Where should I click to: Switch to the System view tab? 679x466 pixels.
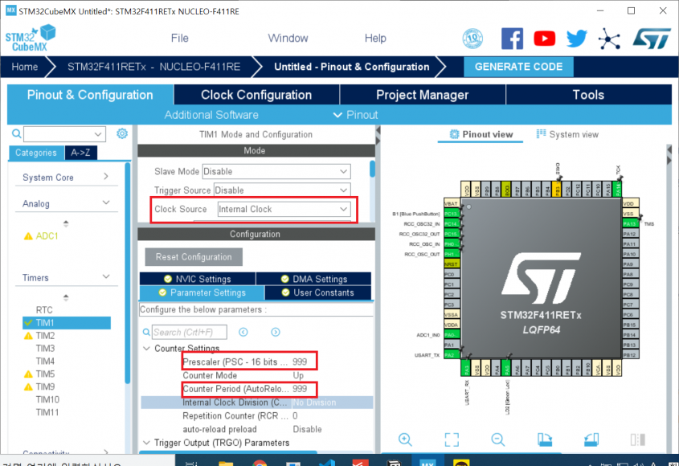click(567, 134)
